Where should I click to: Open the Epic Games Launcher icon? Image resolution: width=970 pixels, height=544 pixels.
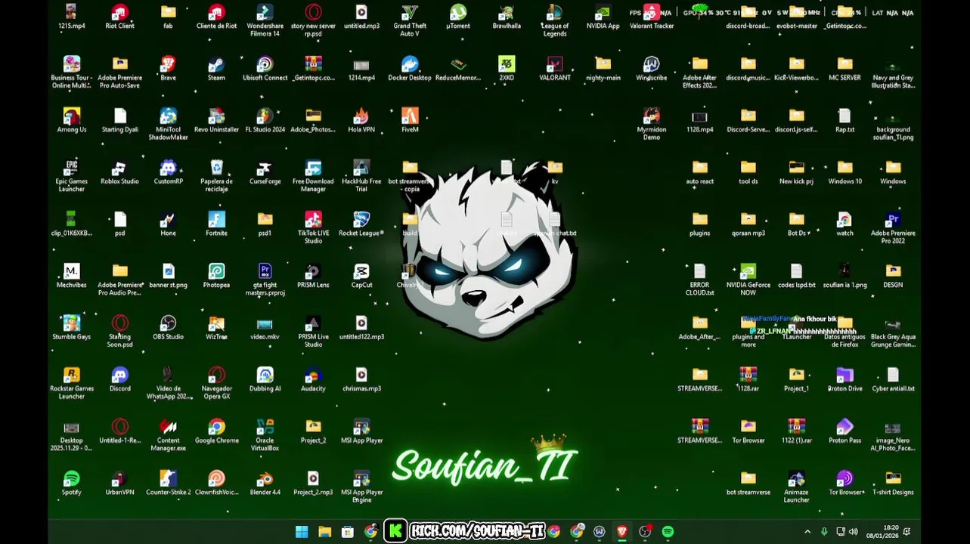click(x=72, y=176)
